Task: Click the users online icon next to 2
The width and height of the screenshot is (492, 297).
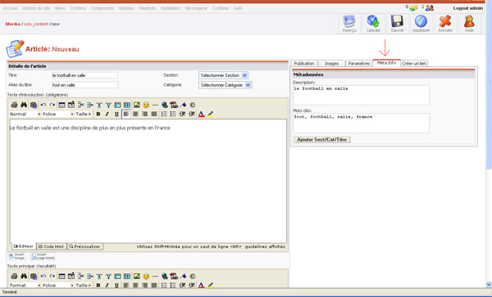Action: (430, 8)
